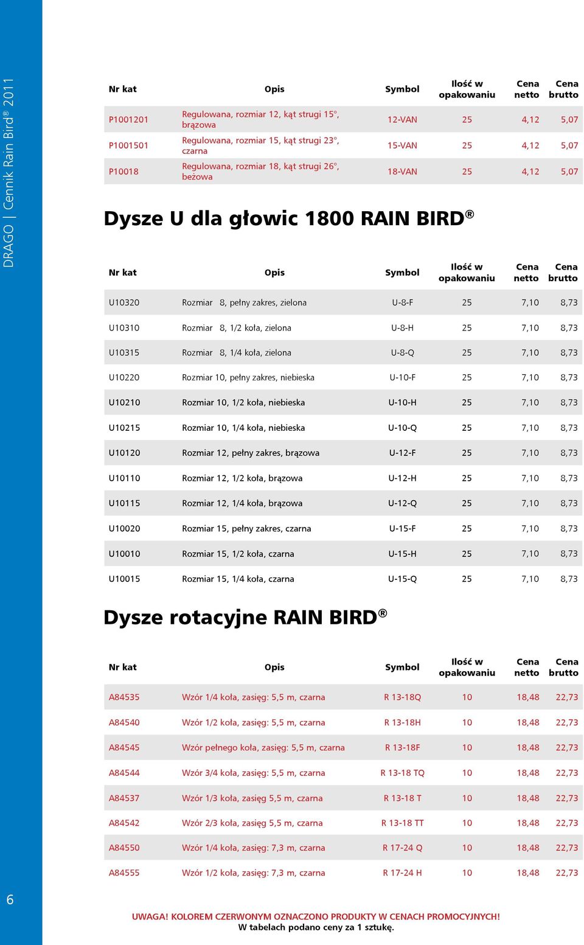
Task: Select symbol U-15-F
Action: click(402, 529)
